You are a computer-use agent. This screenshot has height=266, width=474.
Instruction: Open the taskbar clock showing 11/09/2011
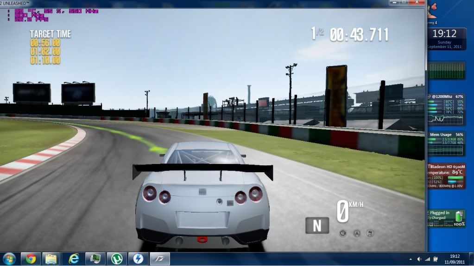(455, 259)
